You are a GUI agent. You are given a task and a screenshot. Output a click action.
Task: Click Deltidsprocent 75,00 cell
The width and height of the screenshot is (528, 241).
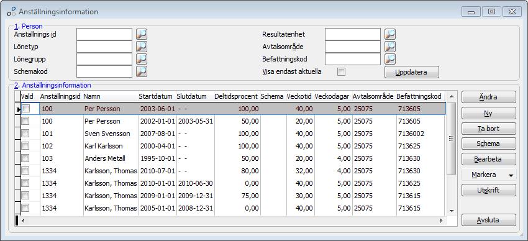click(237, 196)
